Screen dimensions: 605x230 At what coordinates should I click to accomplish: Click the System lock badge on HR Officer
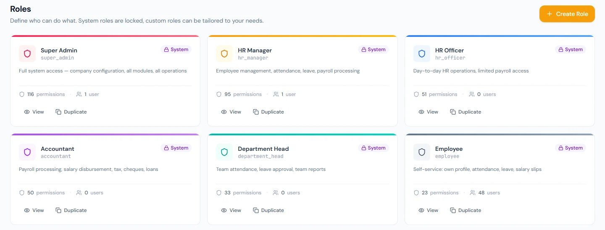(x=571, y=49)
